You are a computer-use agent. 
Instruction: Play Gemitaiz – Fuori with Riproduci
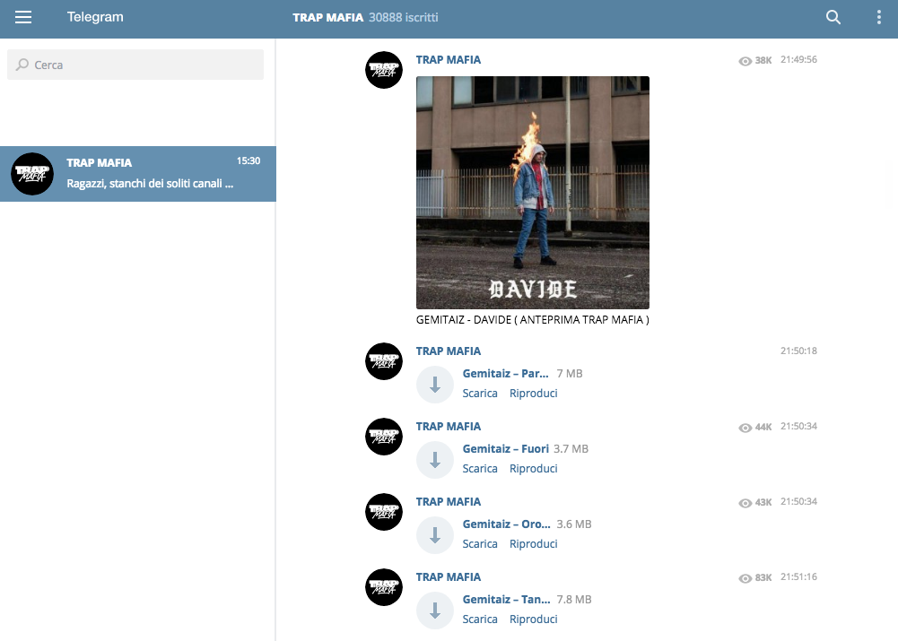pos(533,469)
